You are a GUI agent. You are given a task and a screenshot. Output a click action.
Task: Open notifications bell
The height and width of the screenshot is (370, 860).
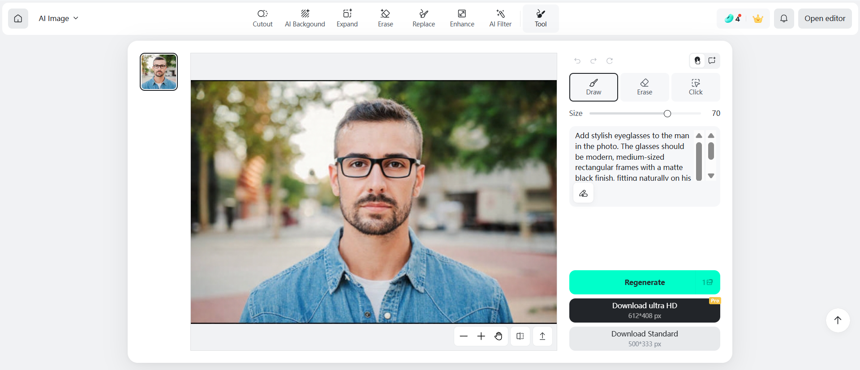(x=784, y=18)
